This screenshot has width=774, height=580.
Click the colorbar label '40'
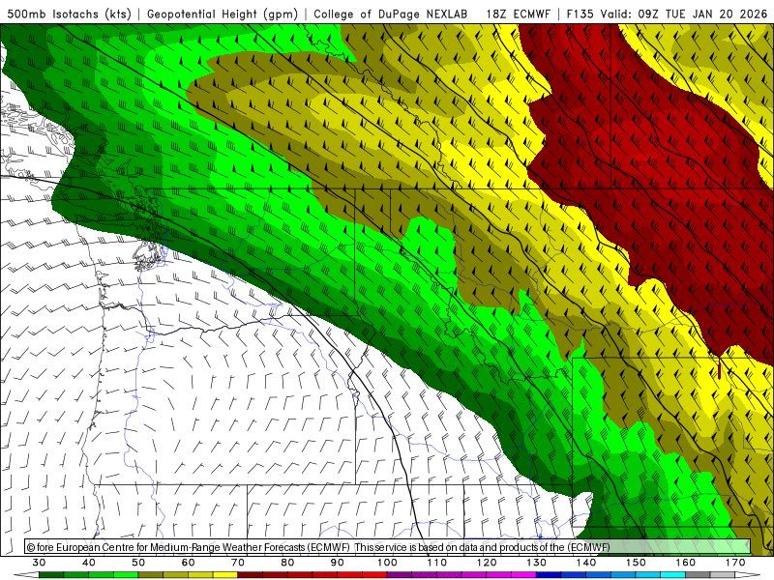89,563
